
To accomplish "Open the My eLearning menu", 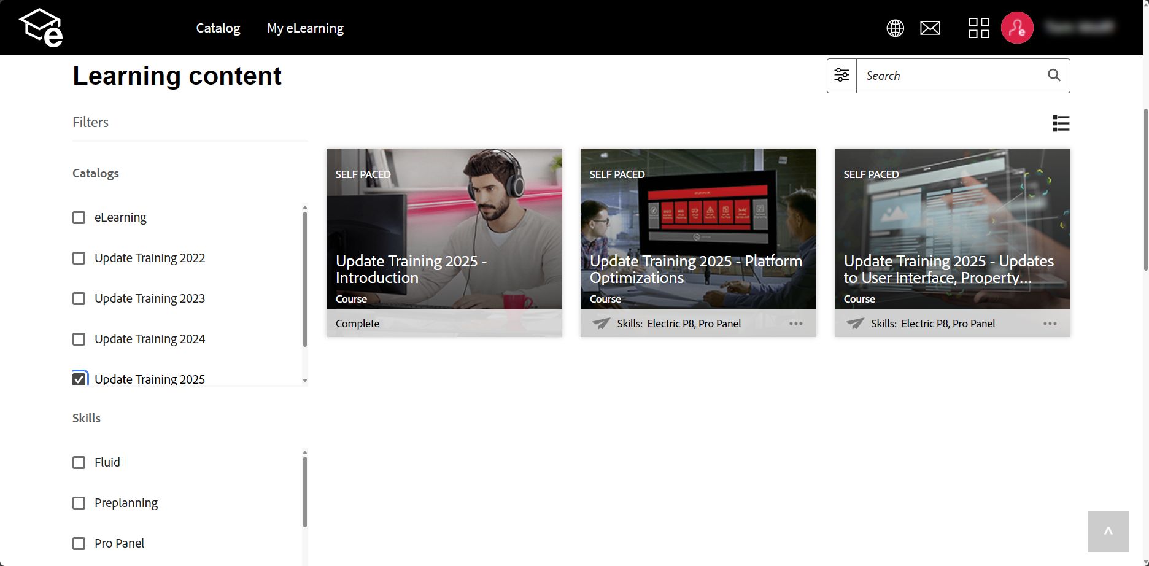I will click(305, 28).
